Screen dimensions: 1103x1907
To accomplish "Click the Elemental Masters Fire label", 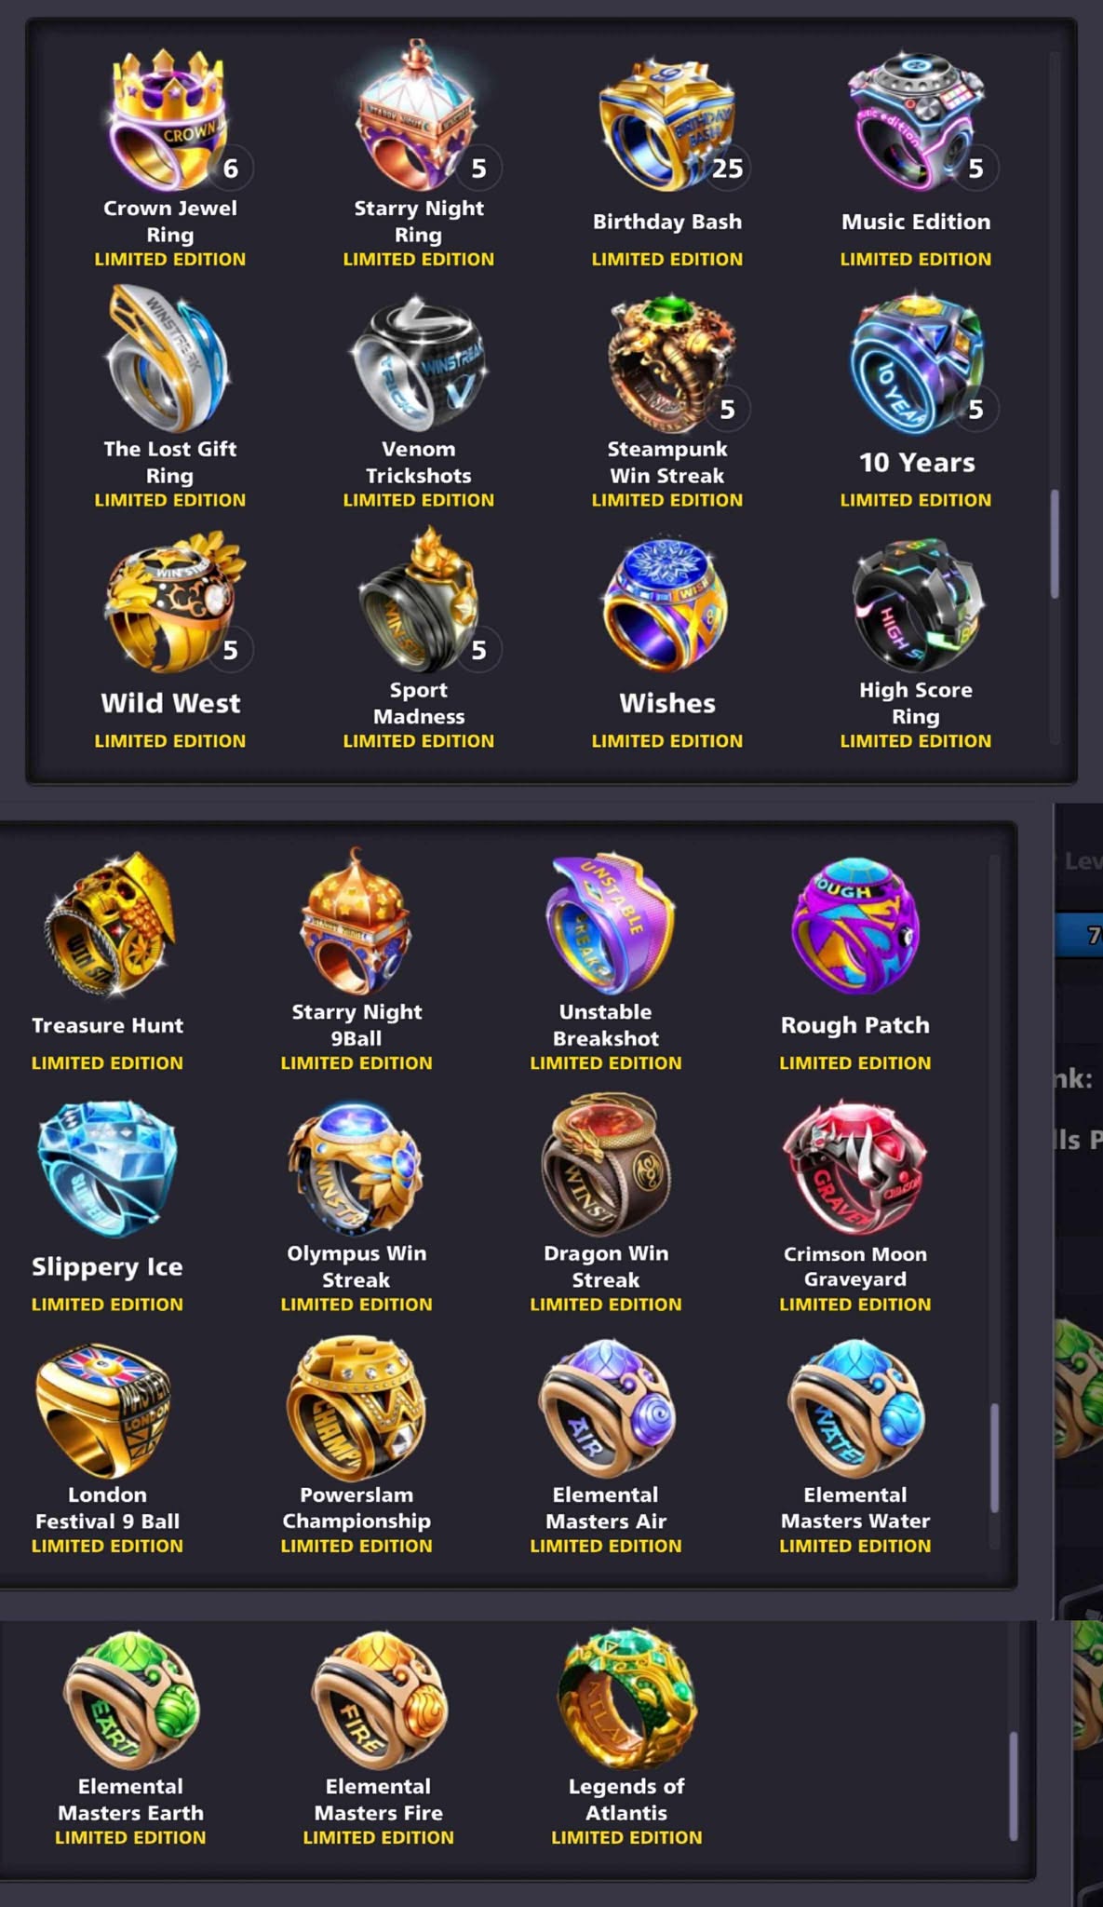I will (x=378, y=1799).
